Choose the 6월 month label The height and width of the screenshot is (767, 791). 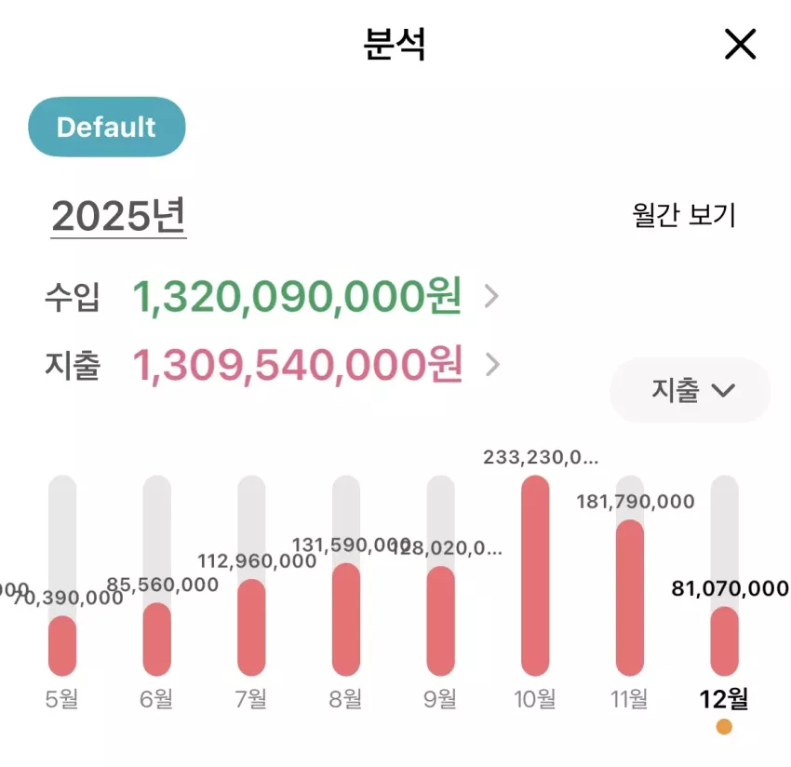[x=156, y=699]
